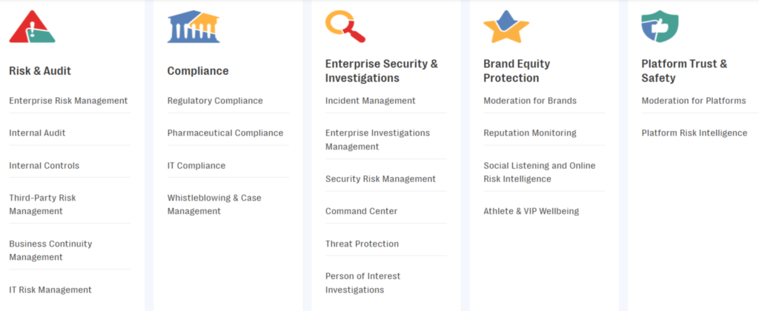Open IT Risk Management link
This screenshot has width=759, height=311.
(50, 290)
